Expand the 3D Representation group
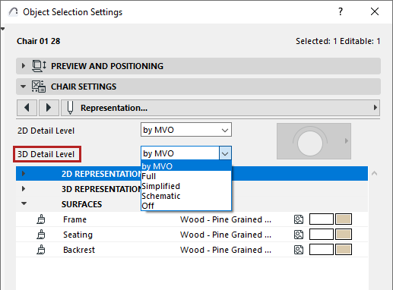 click(x=24, y=189)
